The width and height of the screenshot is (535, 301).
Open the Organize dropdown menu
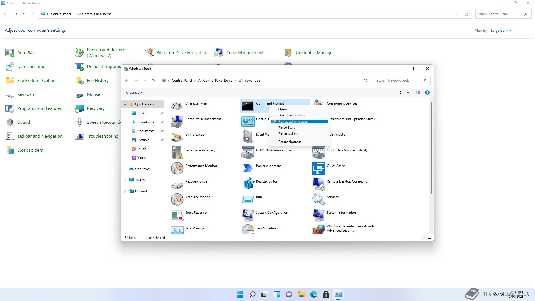pos(134,93)
